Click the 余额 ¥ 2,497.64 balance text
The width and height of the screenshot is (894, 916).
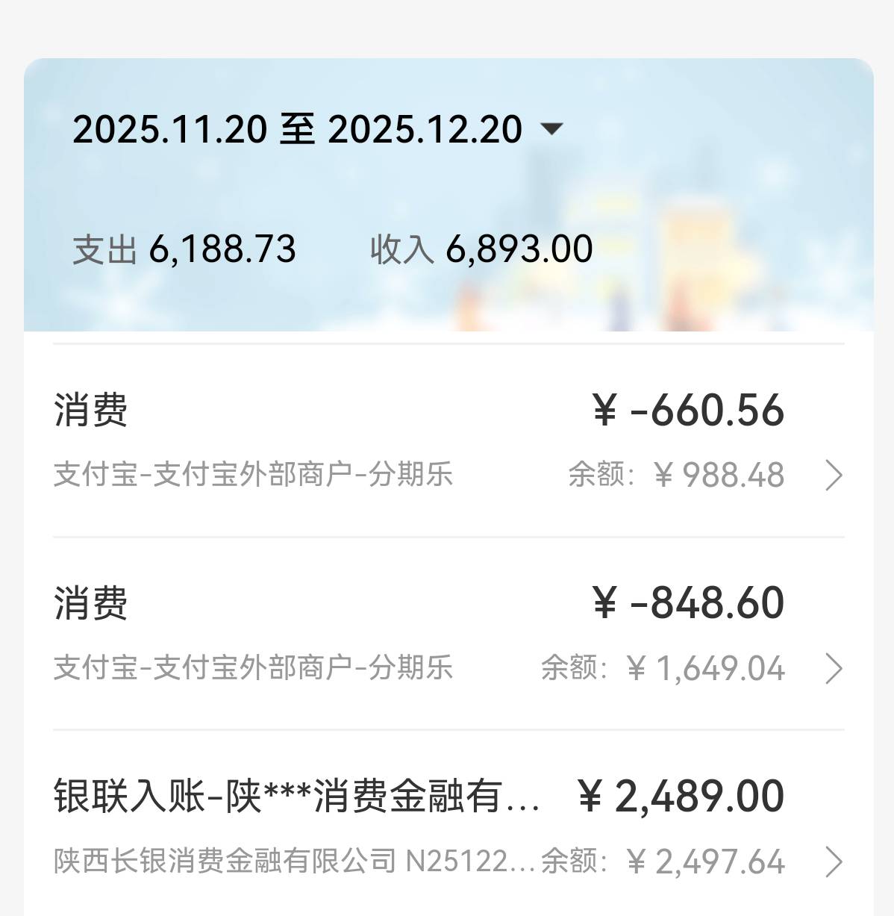point(663,862)
